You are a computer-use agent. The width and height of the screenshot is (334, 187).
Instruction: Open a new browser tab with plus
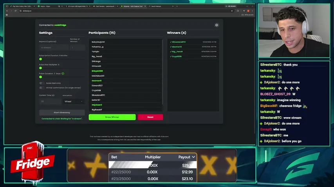[177, 6]
